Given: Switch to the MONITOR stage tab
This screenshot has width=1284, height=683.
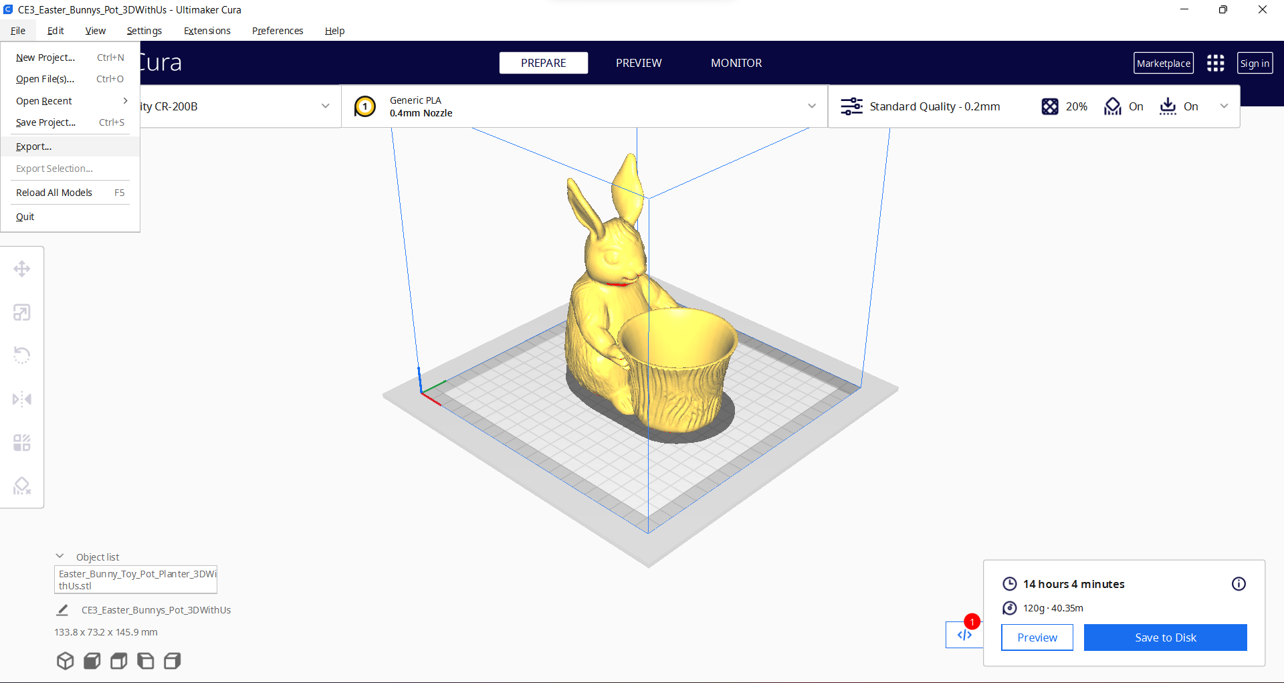Looking at the screenshot, I should pyautogui.click(x=736, y=63).
